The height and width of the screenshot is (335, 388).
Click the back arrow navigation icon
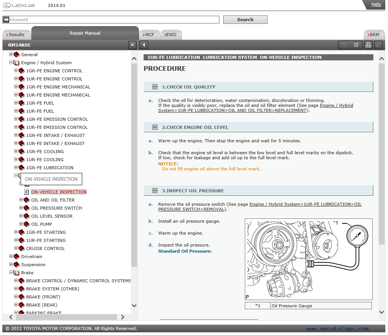pyautogui.click(x=144, y=45)
